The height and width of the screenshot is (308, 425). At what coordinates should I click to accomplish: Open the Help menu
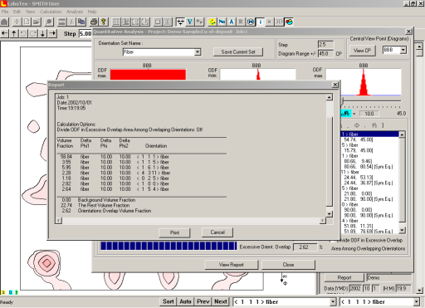(x=92, y=12)
